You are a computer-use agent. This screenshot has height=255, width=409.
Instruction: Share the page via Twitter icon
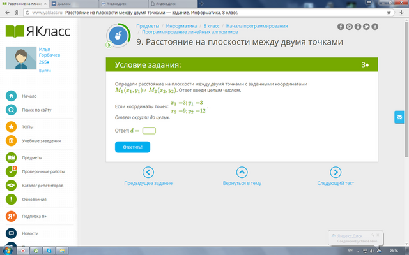point(366,27)
